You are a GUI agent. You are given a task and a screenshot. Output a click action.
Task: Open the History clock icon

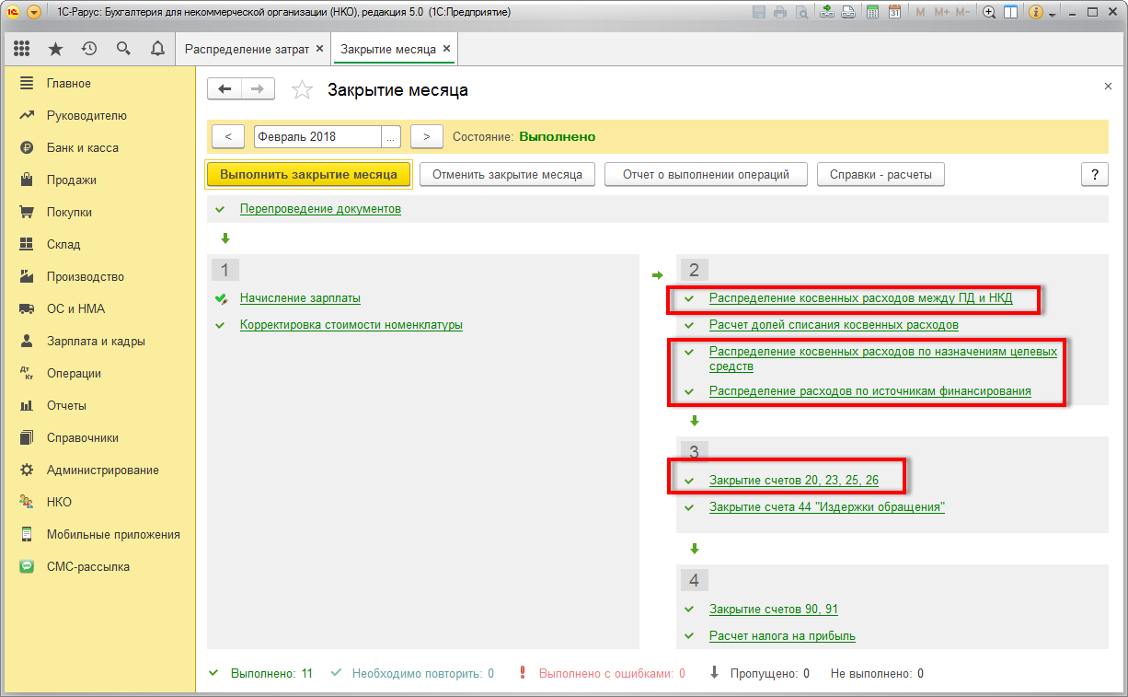(89, 49)
